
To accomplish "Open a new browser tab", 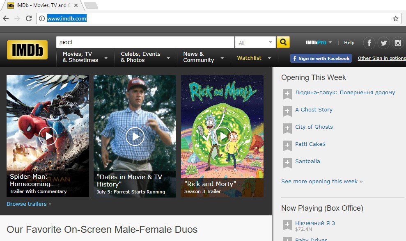I will coord(91,5).
